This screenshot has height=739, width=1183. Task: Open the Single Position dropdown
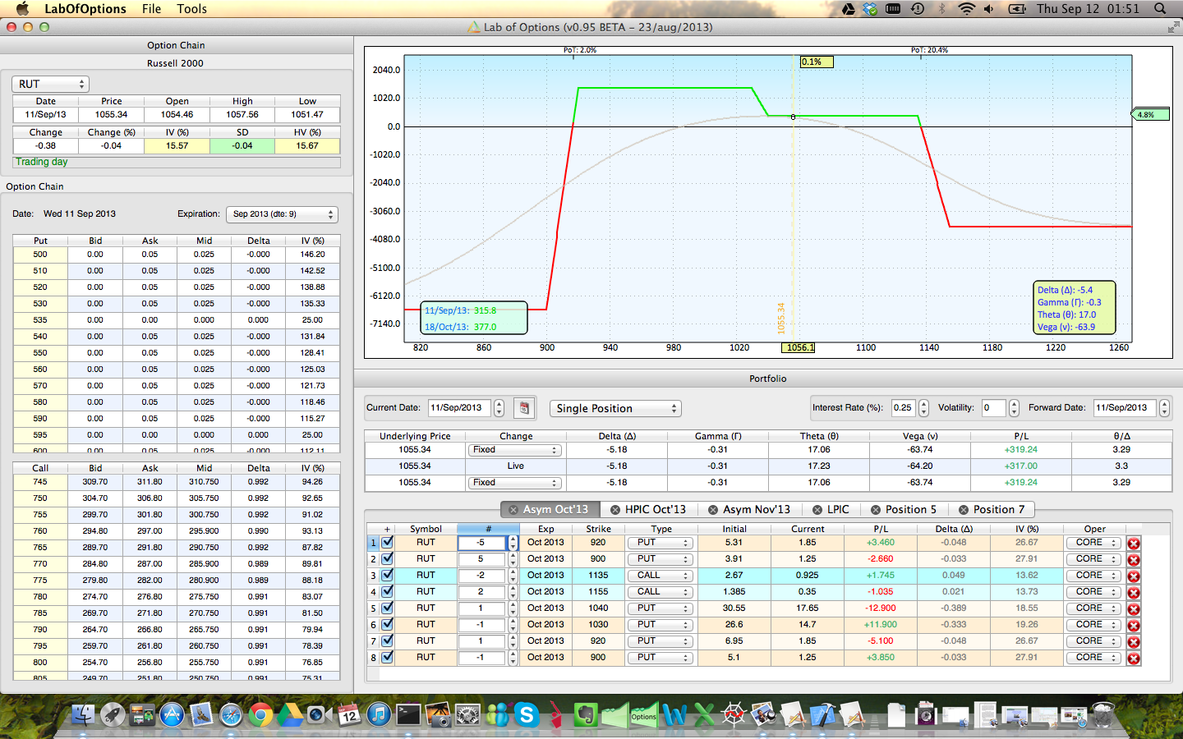(615, 408)
